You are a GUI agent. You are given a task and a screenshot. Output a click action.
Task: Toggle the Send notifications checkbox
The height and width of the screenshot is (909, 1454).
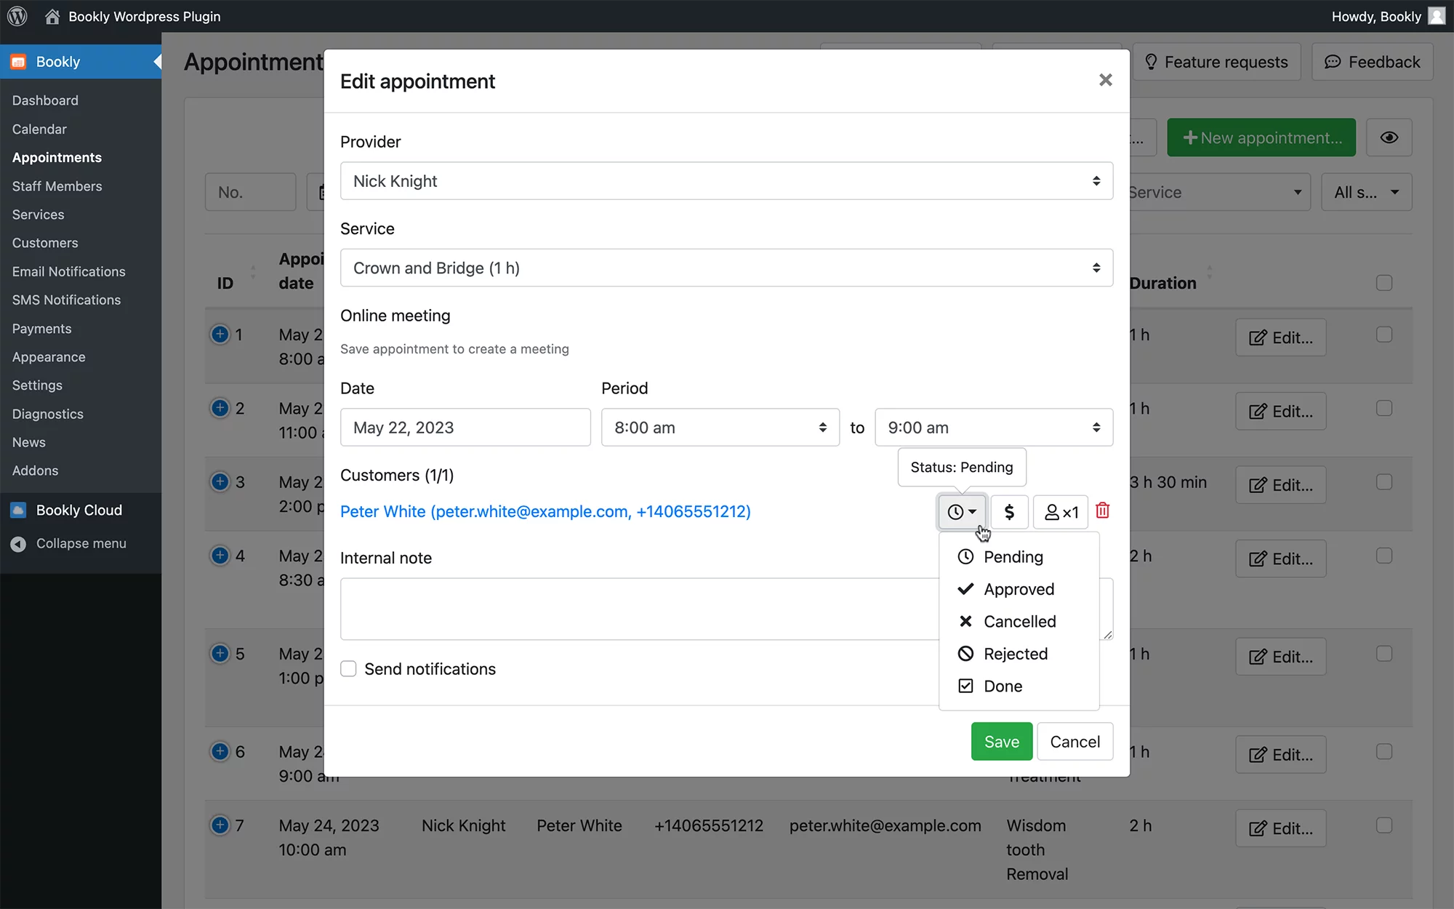[348, 668]
